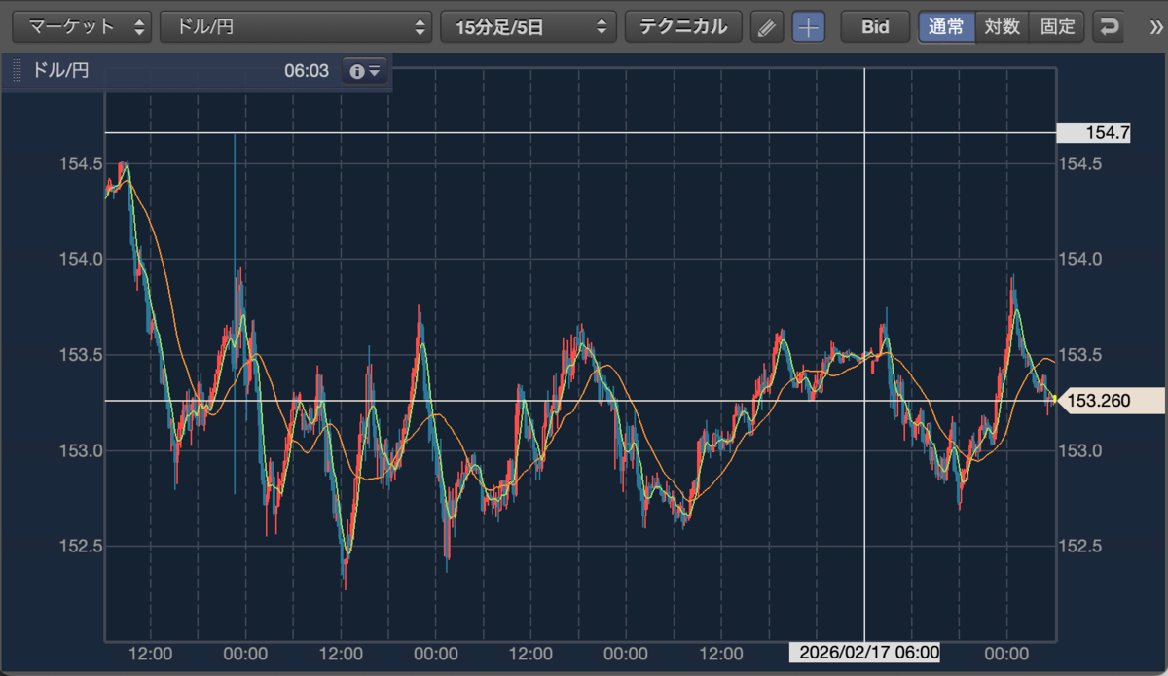Click the Bid price button
This screenshot has width=1168, height=676.
pos(875,26)
